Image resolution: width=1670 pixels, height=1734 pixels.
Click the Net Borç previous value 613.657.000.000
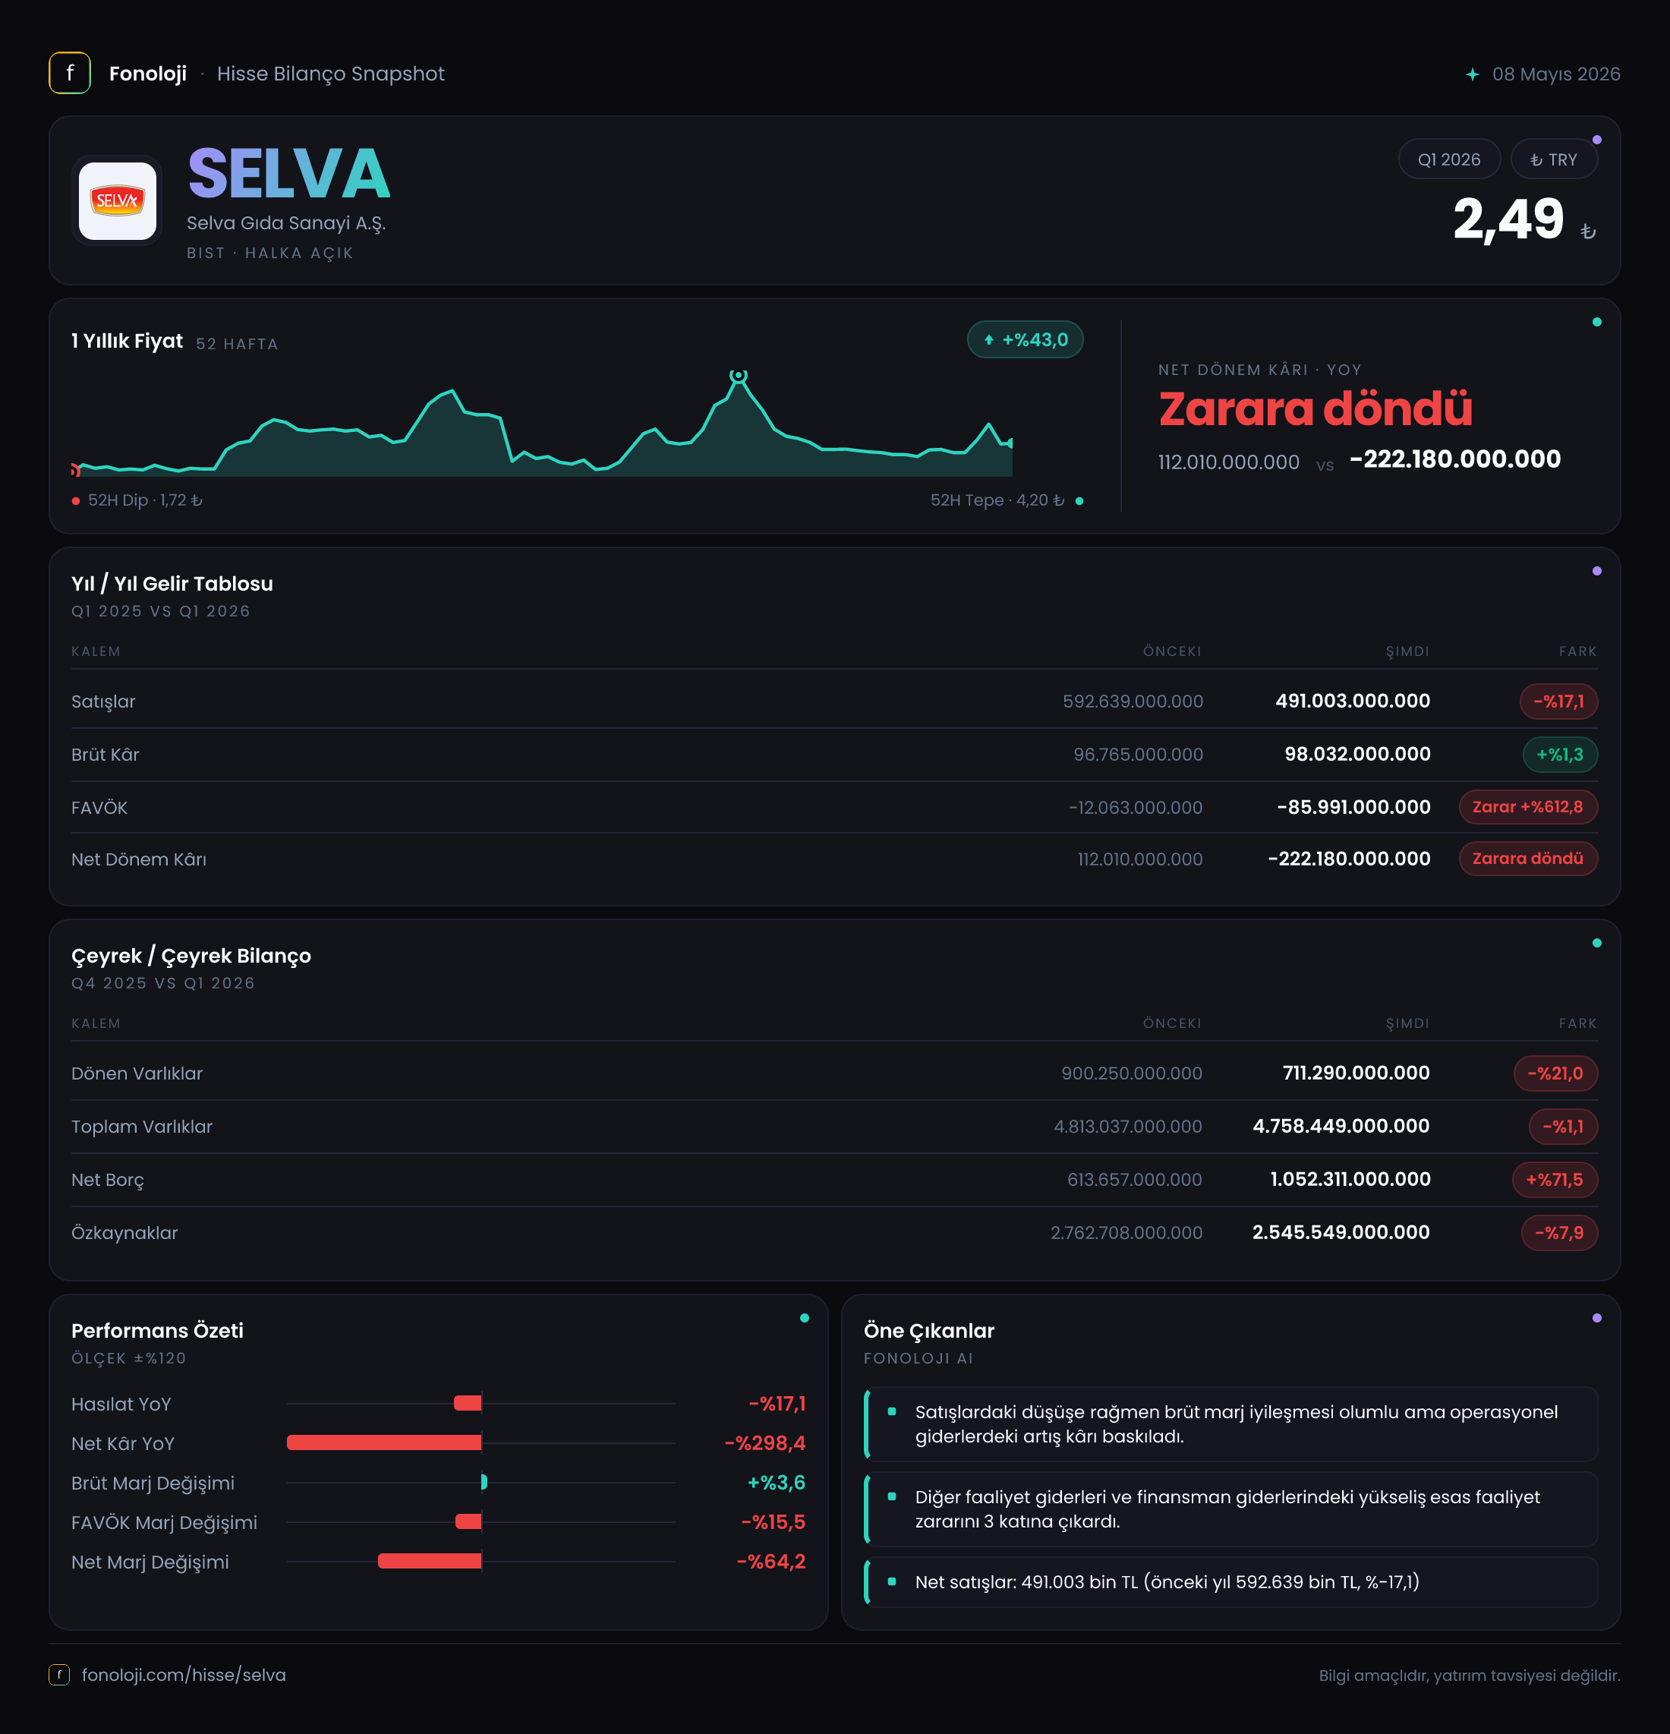pyautogui.click(x=1134, y=1179)
